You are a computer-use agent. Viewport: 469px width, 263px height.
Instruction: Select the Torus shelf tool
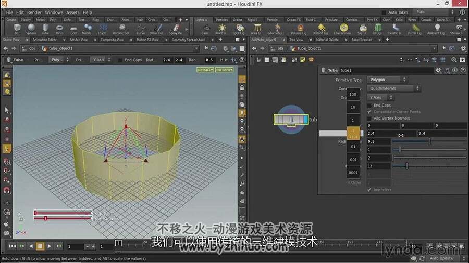(x=59, y=29)
